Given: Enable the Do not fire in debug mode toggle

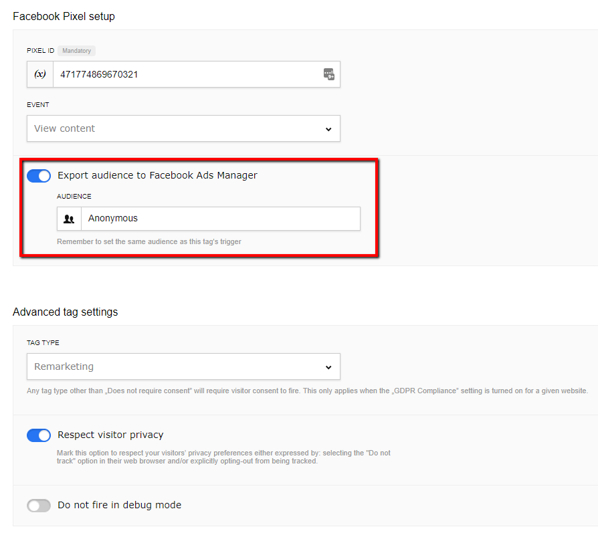Looking at the screenshot, I should 39,506.
